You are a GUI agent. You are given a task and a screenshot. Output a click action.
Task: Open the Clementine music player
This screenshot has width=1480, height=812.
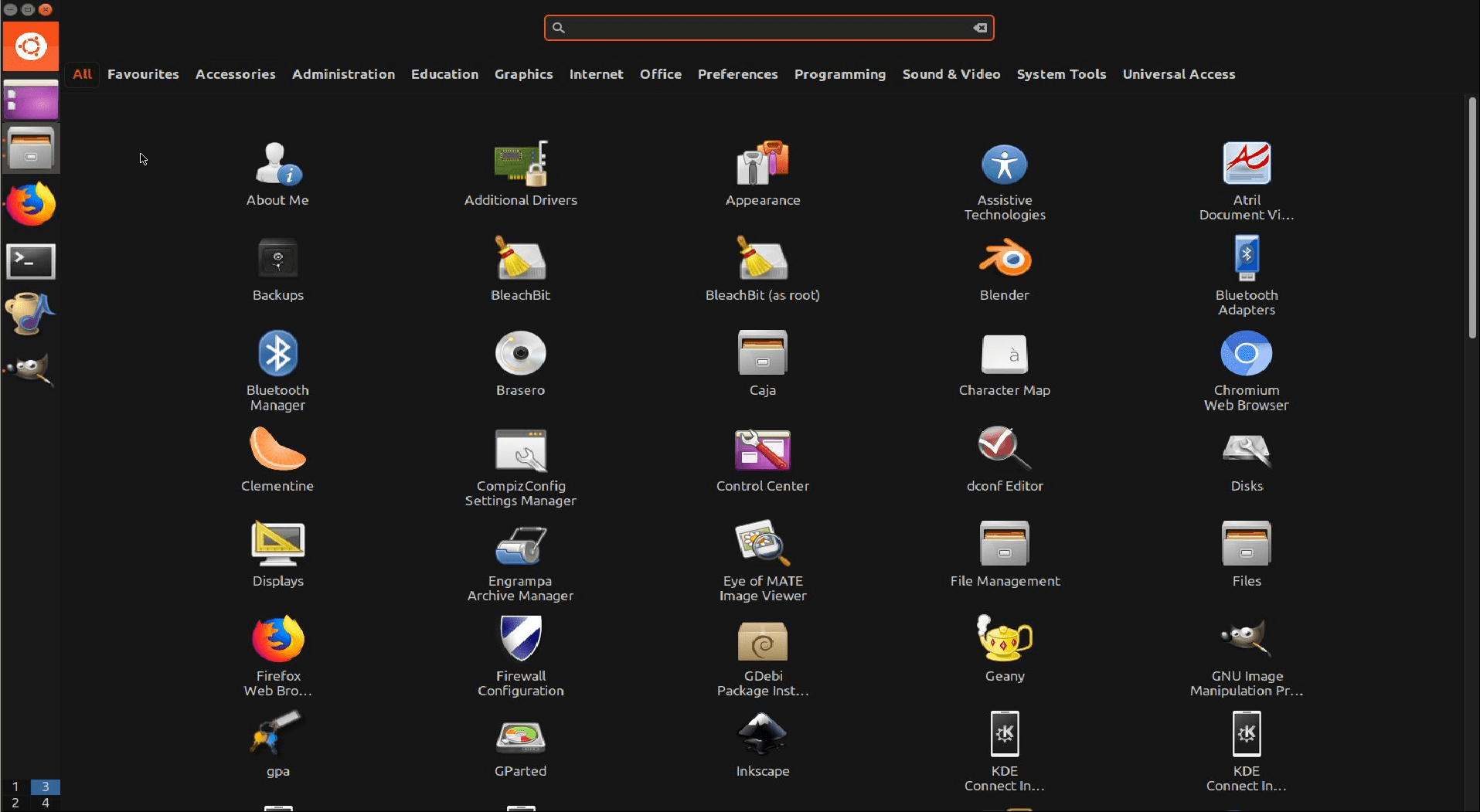click(277, 460)
